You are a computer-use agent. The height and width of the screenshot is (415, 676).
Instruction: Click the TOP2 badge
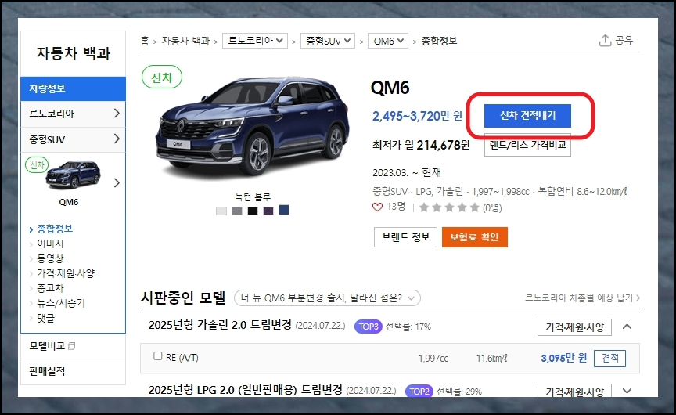419,392
